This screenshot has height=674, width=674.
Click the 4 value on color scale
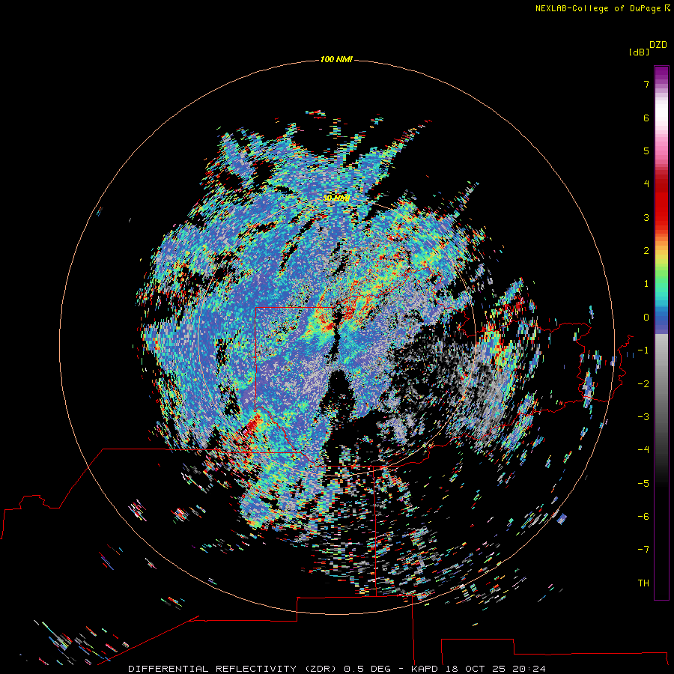(x=646, y=184)
